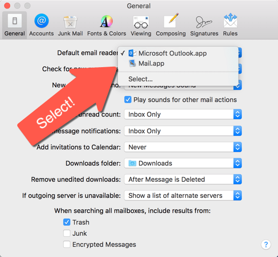Open the General preferences pane icon
The height and width of the screenshot is (257, 278).
click(15, 21)
